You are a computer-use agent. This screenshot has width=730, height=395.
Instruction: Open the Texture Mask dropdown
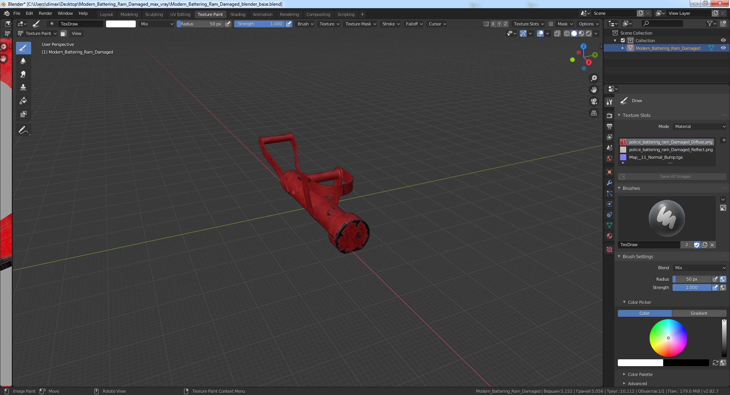[360, 24]
